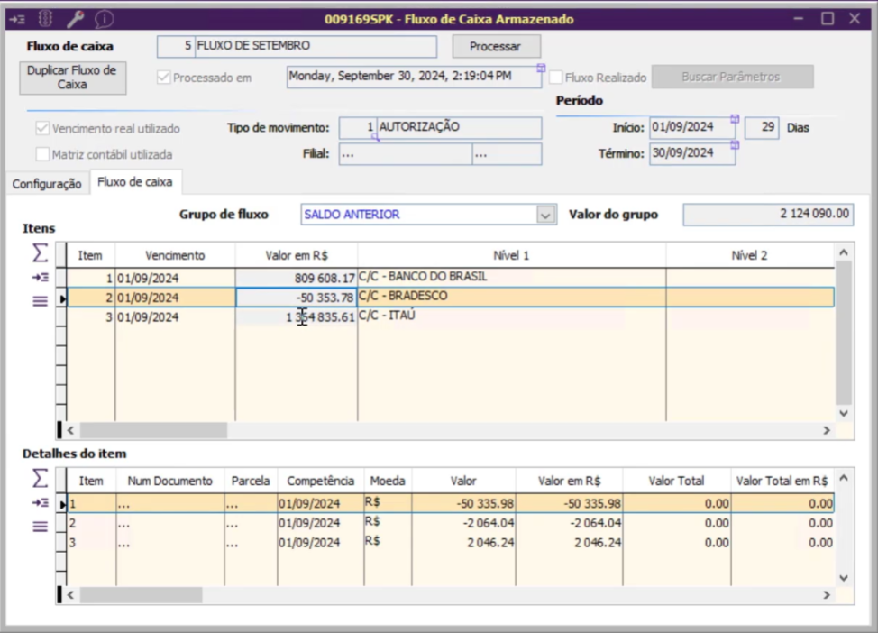Open the calendar picker on Término date
Screen dimensions: 878x633
pyautogui.click(x=735, y=144)
